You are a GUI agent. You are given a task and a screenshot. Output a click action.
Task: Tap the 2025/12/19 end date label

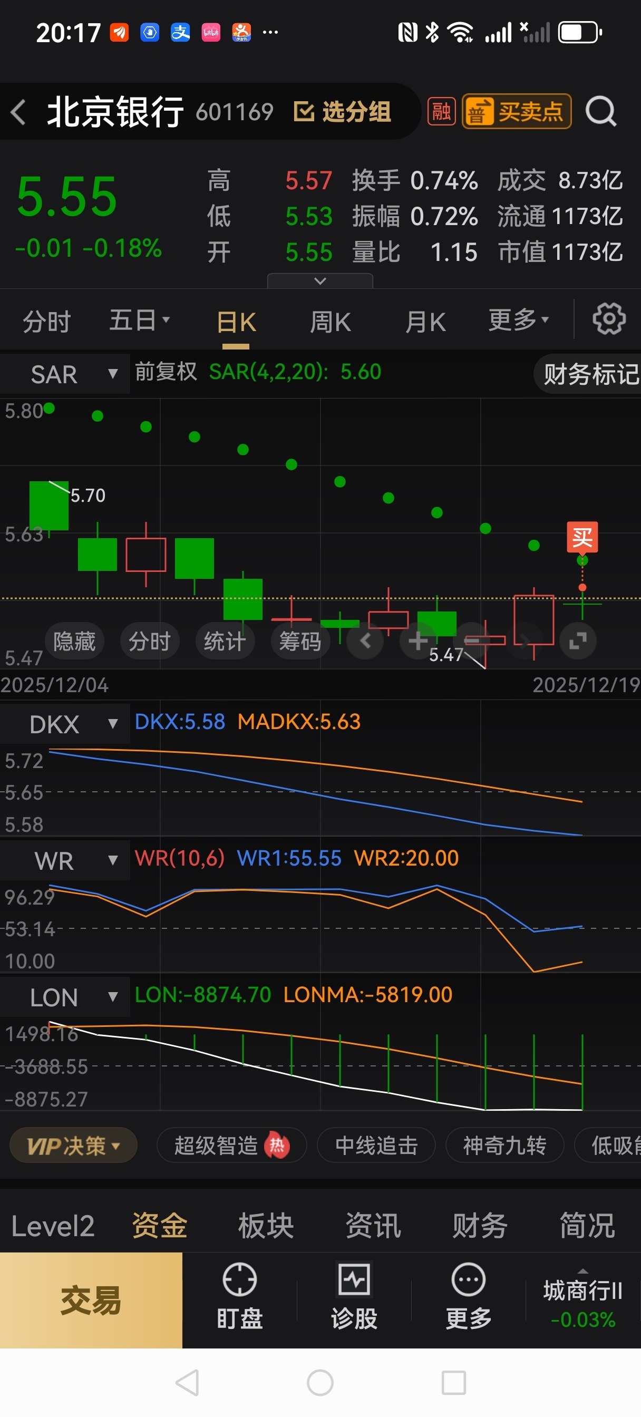point(586,685)
